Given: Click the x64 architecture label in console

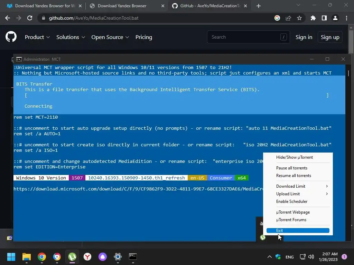Looking at the screenshot, I should 242,178.
